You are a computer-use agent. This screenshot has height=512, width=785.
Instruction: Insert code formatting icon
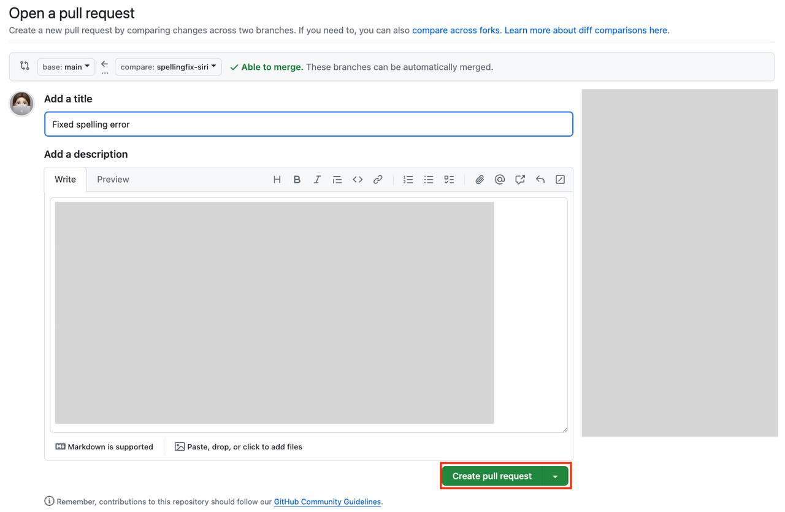coord(358,180)
